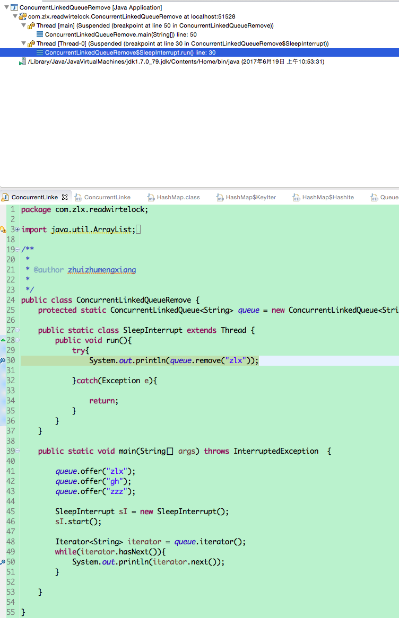
Task: Select com.zlx.readwirtelock.ConcurrentLinkedQueueRemove at localhost:51528
Action: 132,16
